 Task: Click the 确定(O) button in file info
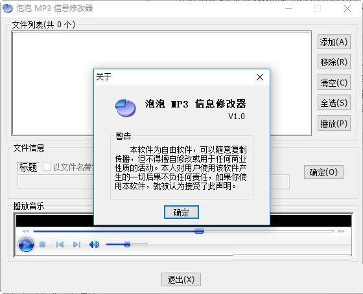tap(323, 172)
